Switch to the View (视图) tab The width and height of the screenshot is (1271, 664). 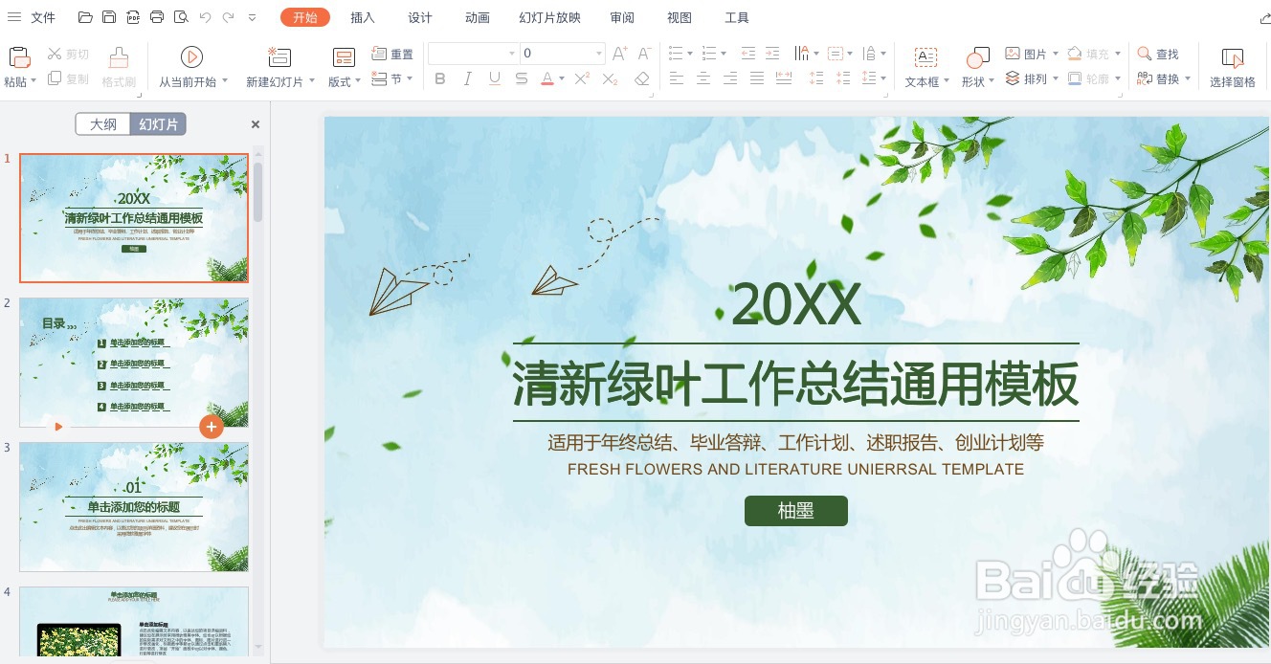[680, 17]
